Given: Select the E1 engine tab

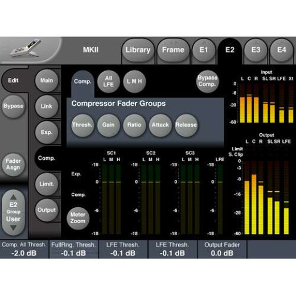Looking at the screenshot, I should (x=204, y=50).
